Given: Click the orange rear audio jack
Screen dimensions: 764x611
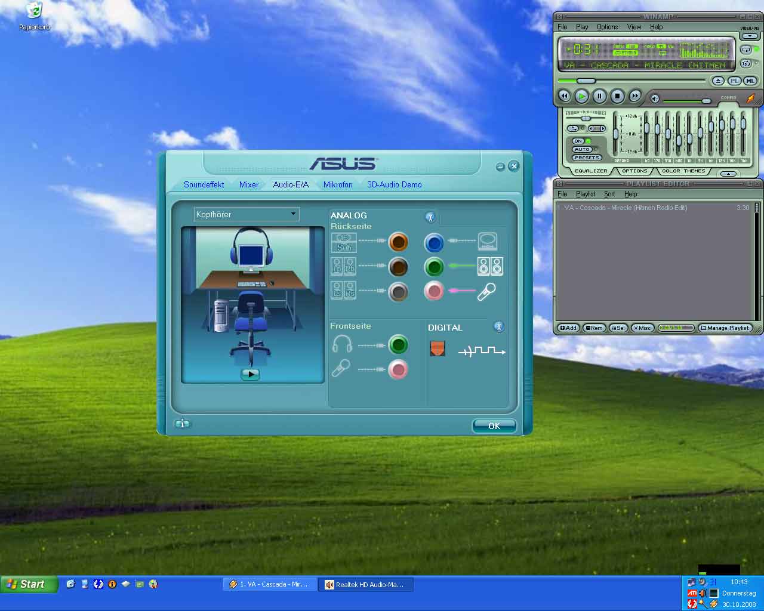Looking at the screenshot, I should pyautogui.click(x=398, y=242).
